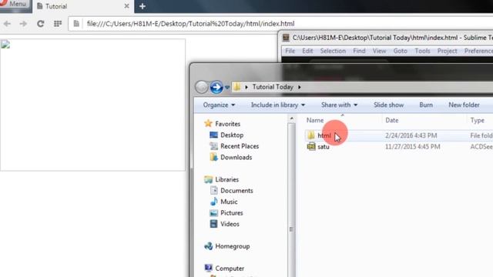Click the browser back arrow
The width and height of the screenshot is (493, 277).
point(7,24)
